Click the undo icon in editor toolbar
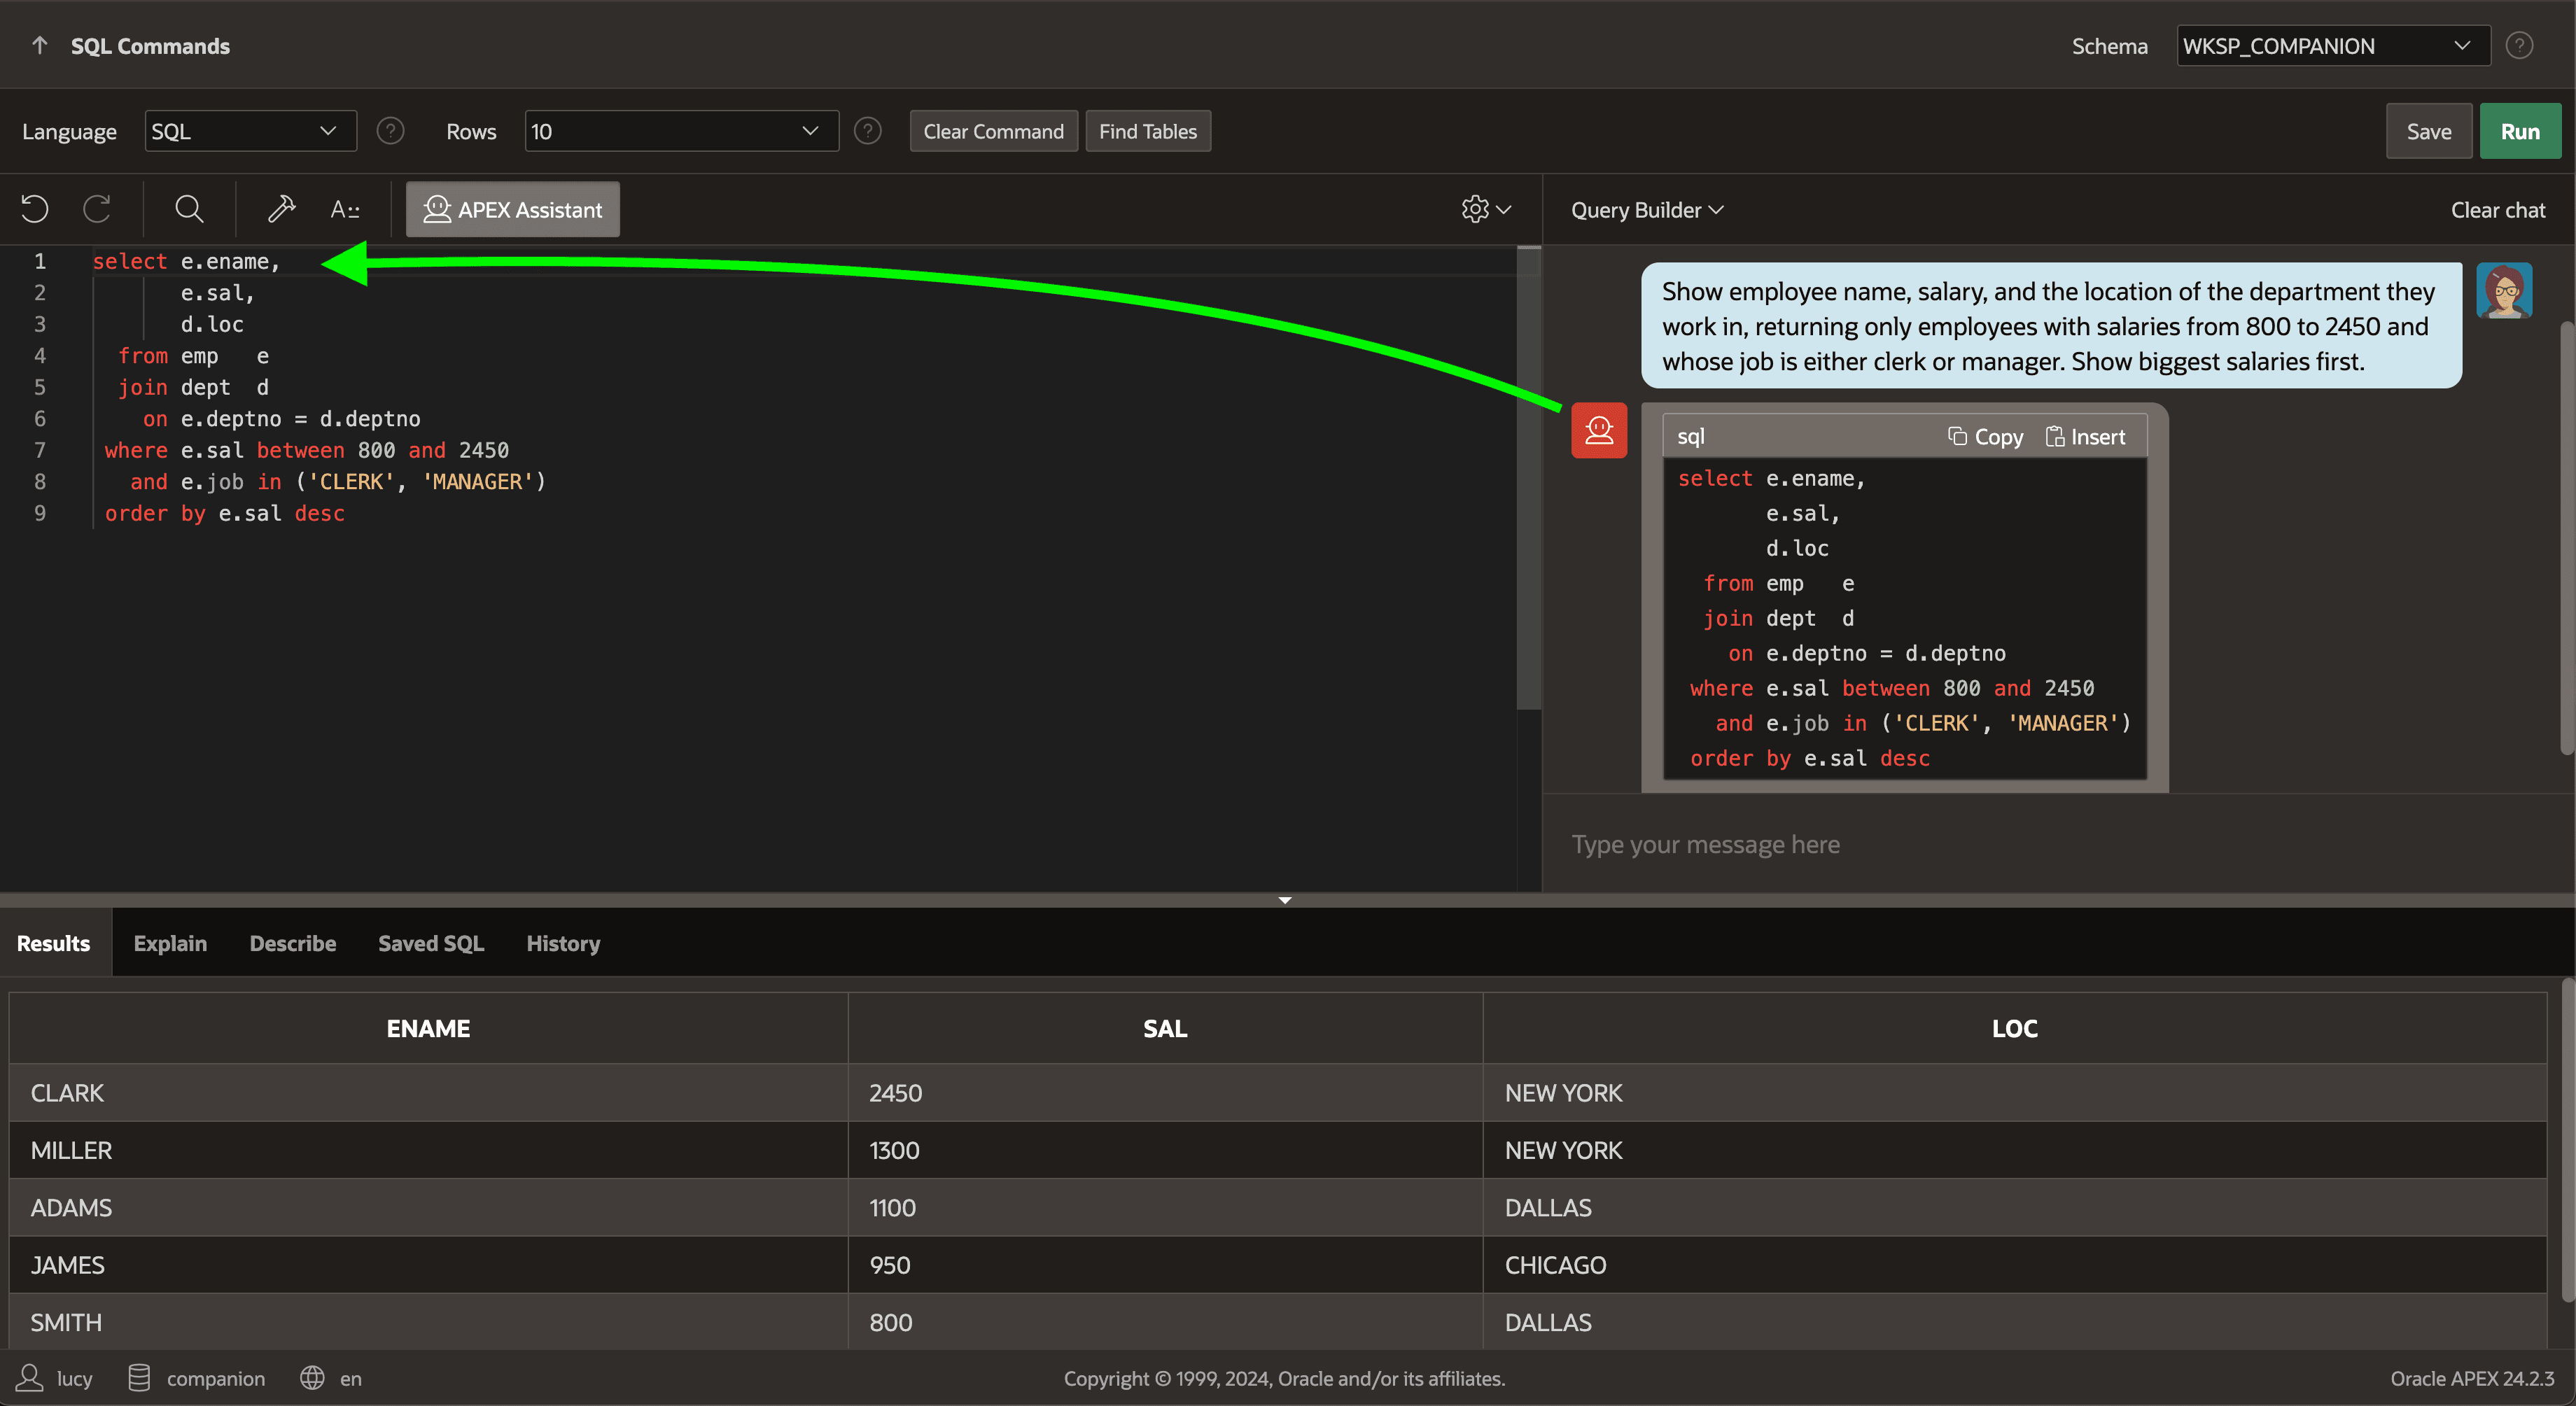The image size is (2576, 1406). (35, 209)
